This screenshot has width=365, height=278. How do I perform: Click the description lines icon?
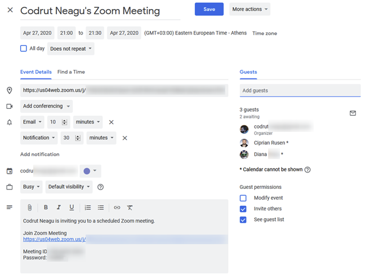(x=10, y=207)
